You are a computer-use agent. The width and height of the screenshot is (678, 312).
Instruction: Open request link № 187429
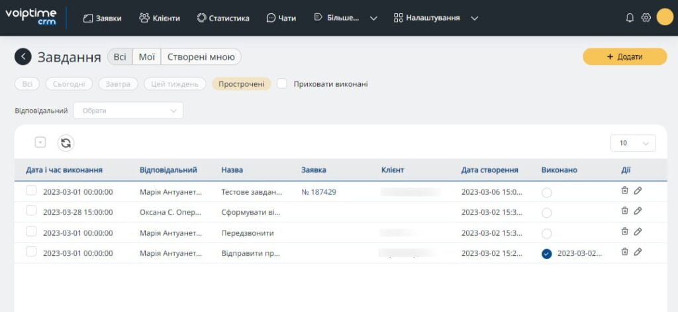tap(318, 192)
